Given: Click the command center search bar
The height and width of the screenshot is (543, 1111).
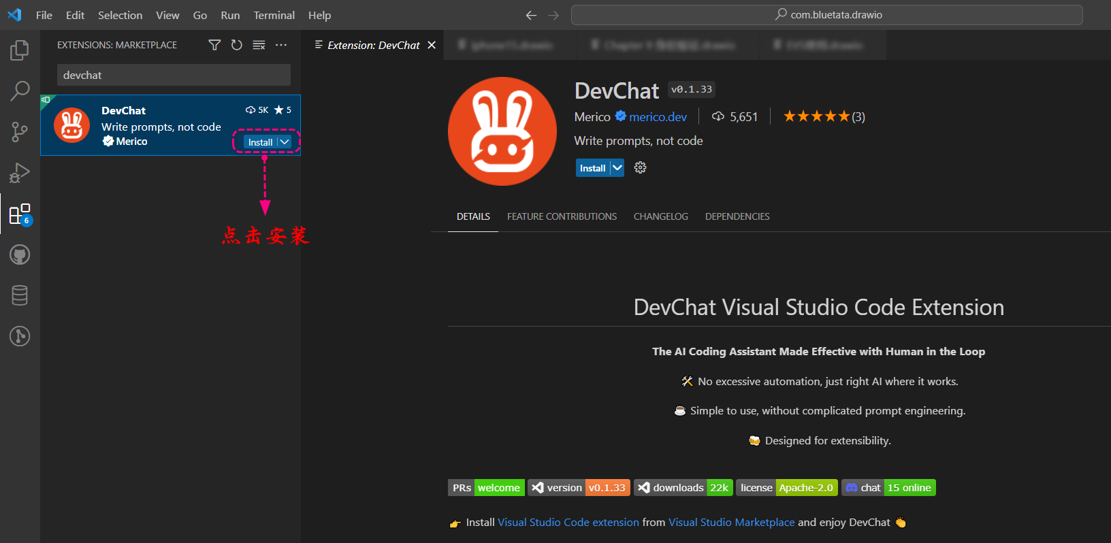Looking at the screenshot, I should click(x=827, y=15).
